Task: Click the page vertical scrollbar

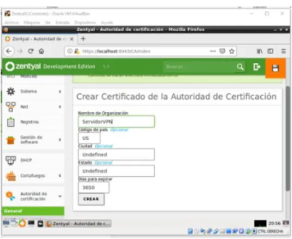Action: pos(288,139)
